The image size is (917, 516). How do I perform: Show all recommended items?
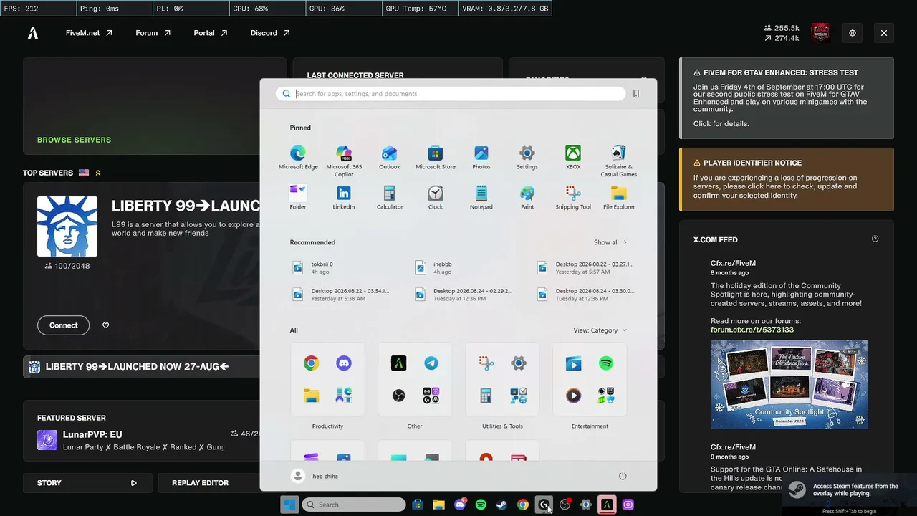(610, 242)
